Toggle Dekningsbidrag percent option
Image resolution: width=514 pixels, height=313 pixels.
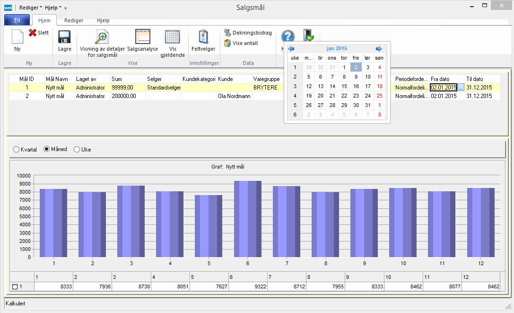point(227,33)
